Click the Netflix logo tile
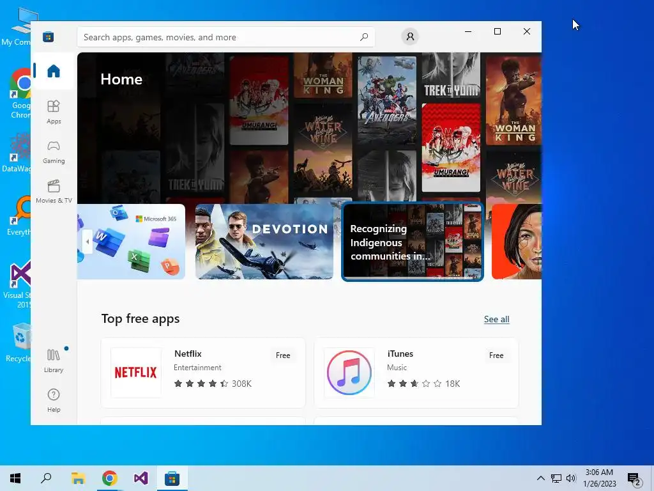Screen dimensions: 654x491 click(x=136, y=373)
